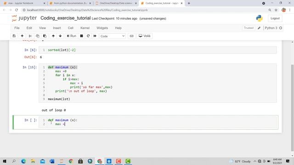
Task: Click line maximum(lst) in cell 15
Action: (x=59, y=99)
